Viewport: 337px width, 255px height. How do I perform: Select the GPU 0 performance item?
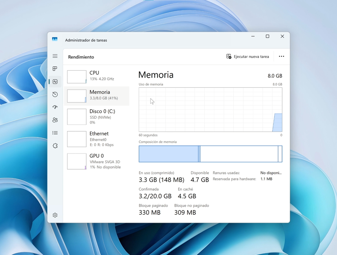click(x=97, y=161)
